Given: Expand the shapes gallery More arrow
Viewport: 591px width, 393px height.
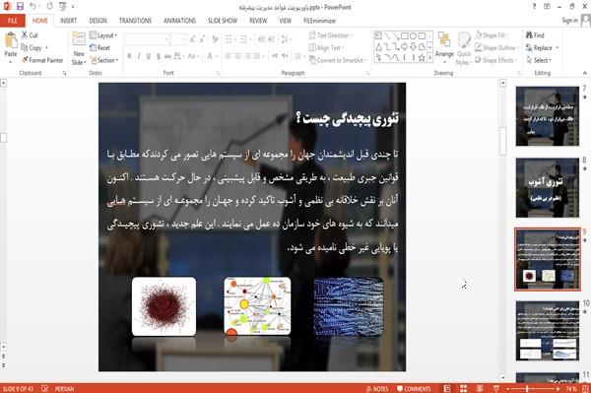Looking at the screenshot, I should [429, 58].
